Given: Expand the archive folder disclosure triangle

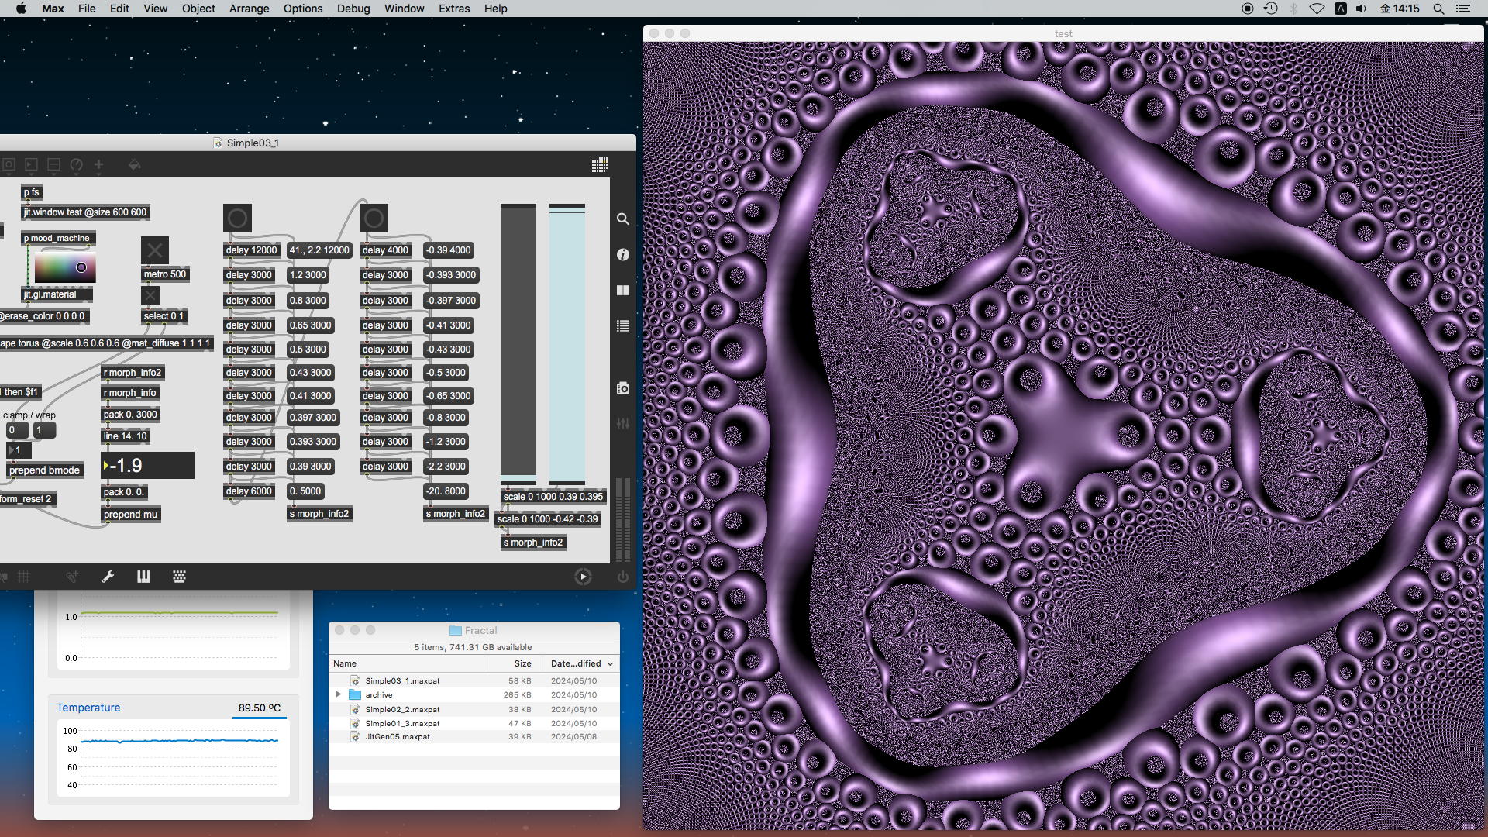Looking at the screenshot, I should (339, 694).
